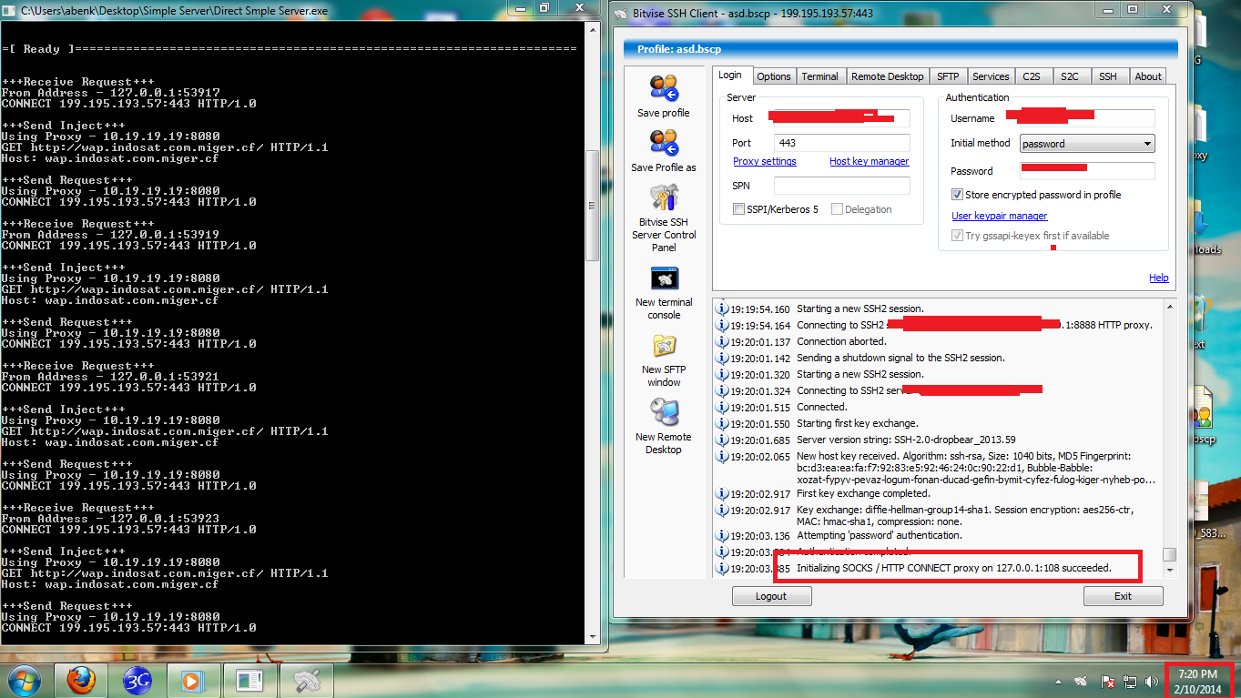The image size is (1241, 698).
Task: Click the Port field showing 443
Action: click(x=842, y=143)
